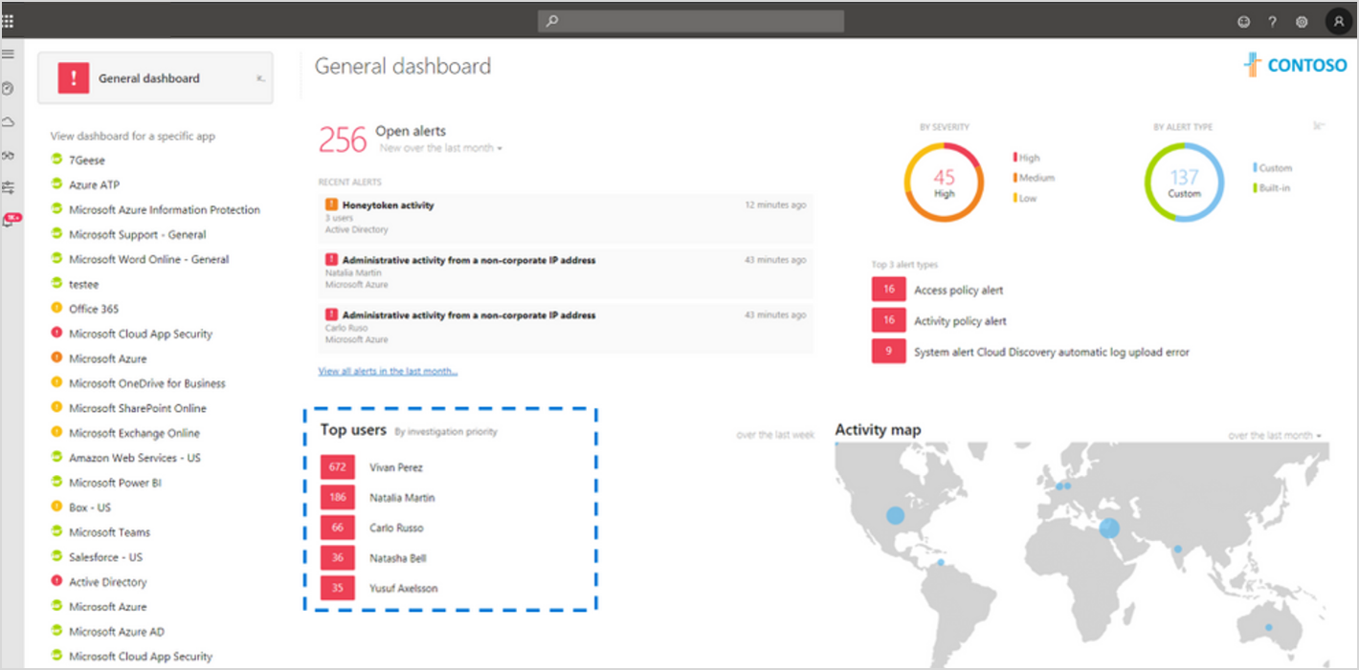Open Cloud Discovery from the left sidebar
The width and height of the screenshot is (1359, 670).
pos(9,121)
